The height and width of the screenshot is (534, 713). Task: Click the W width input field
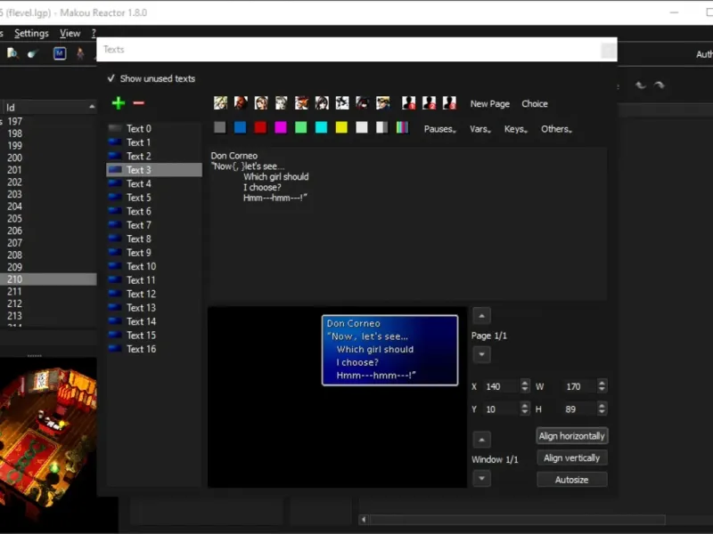578,386
